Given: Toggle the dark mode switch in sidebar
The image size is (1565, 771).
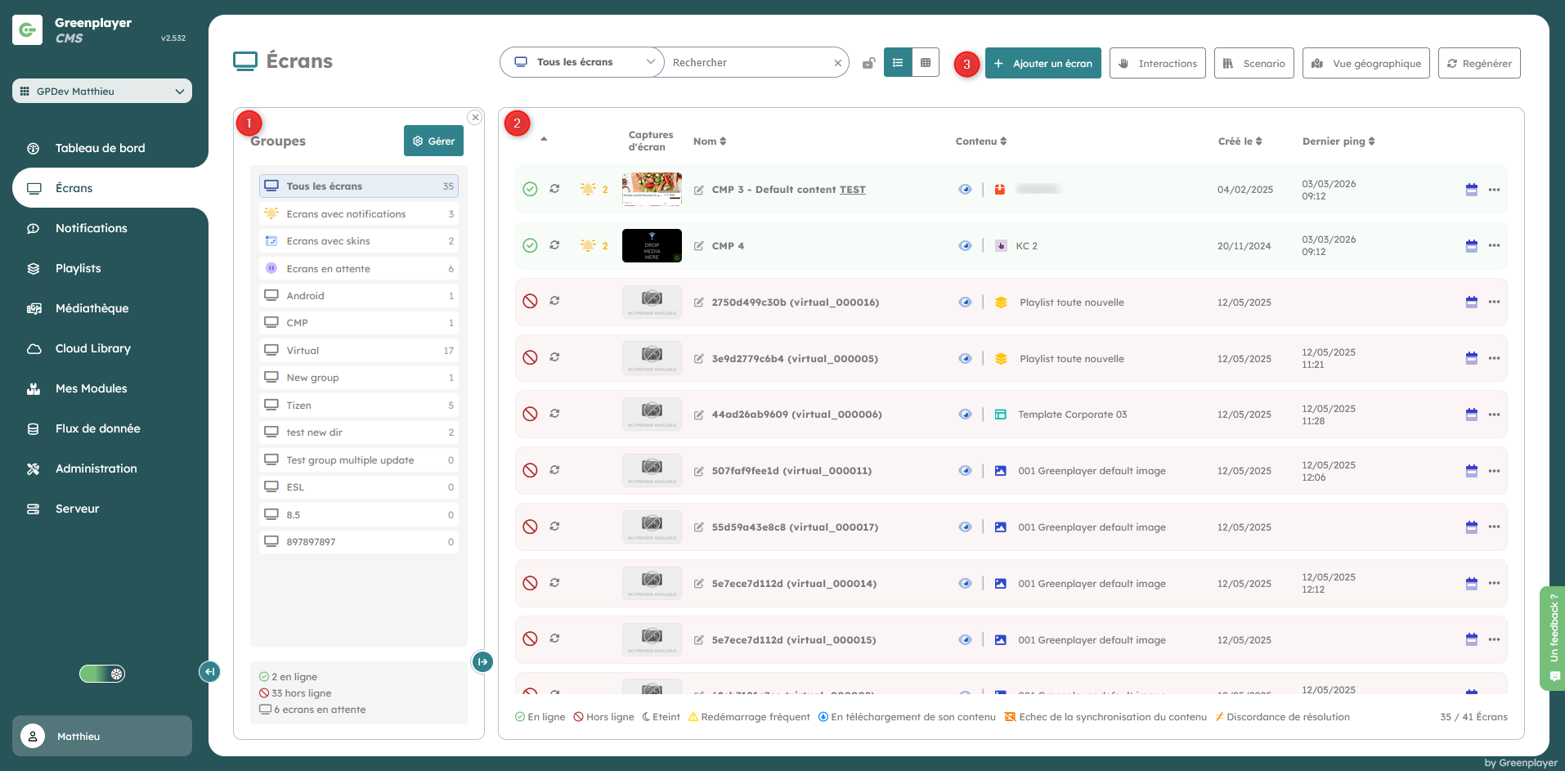Looking at the screenshot, I should 102,674.
